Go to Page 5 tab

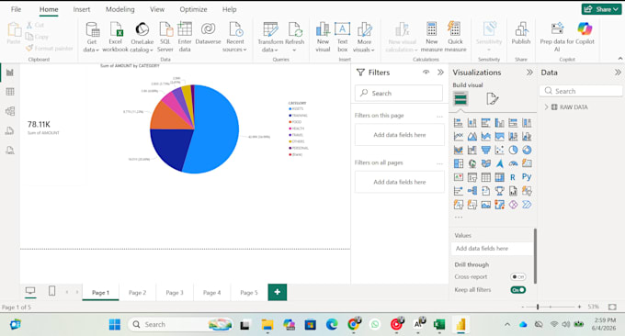249,293
